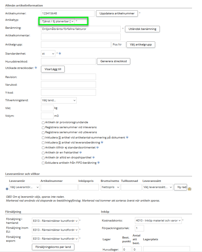The width and height of the screenshot is (202, 252).
Task: Enable 'Artikeln är provisionsgrundande' checkbox
Action: click(x=43, y=122)
